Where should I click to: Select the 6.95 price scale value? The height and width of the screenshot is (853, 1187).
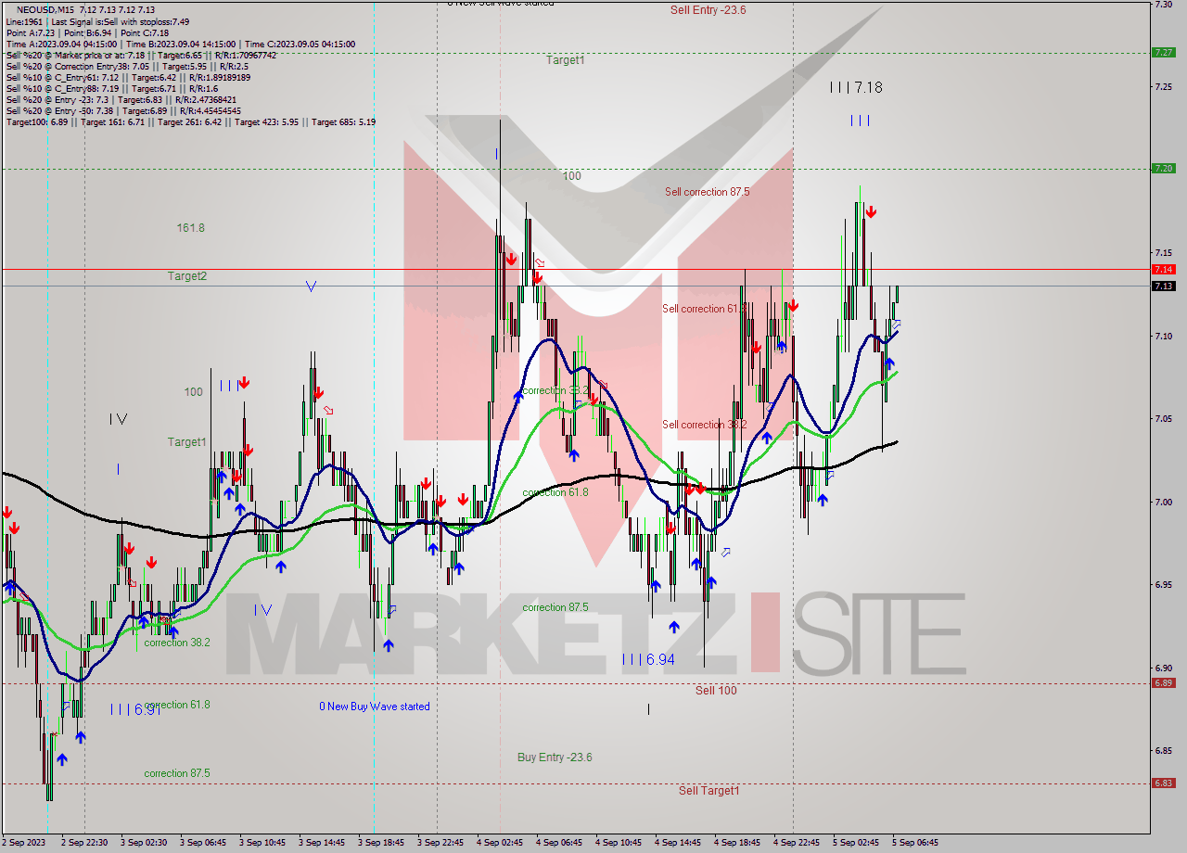pyautogui.click(x=1163, y=585)
